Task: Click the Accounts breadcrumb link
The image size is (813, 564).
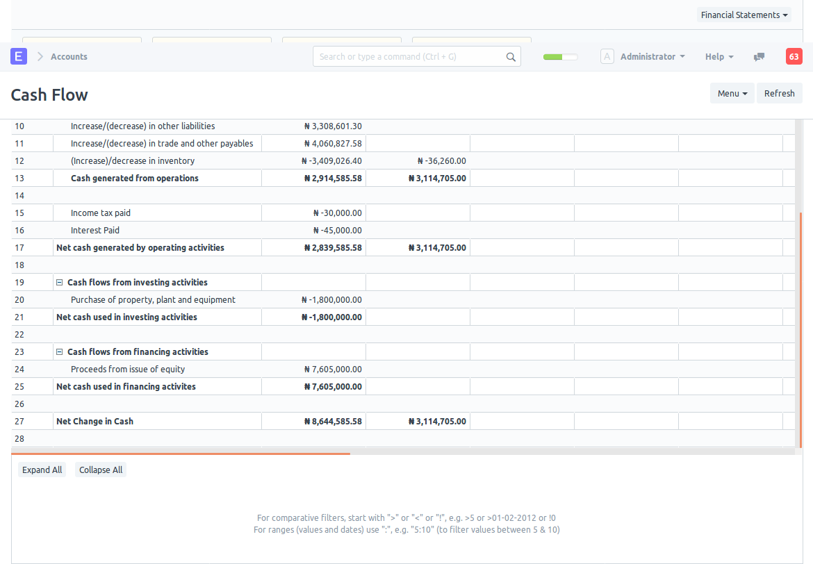Action: point(69,56)
